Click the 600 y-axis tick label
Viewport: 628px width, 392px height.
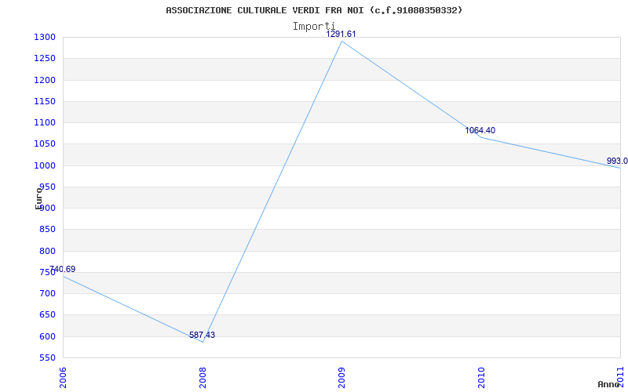point(47,336)
